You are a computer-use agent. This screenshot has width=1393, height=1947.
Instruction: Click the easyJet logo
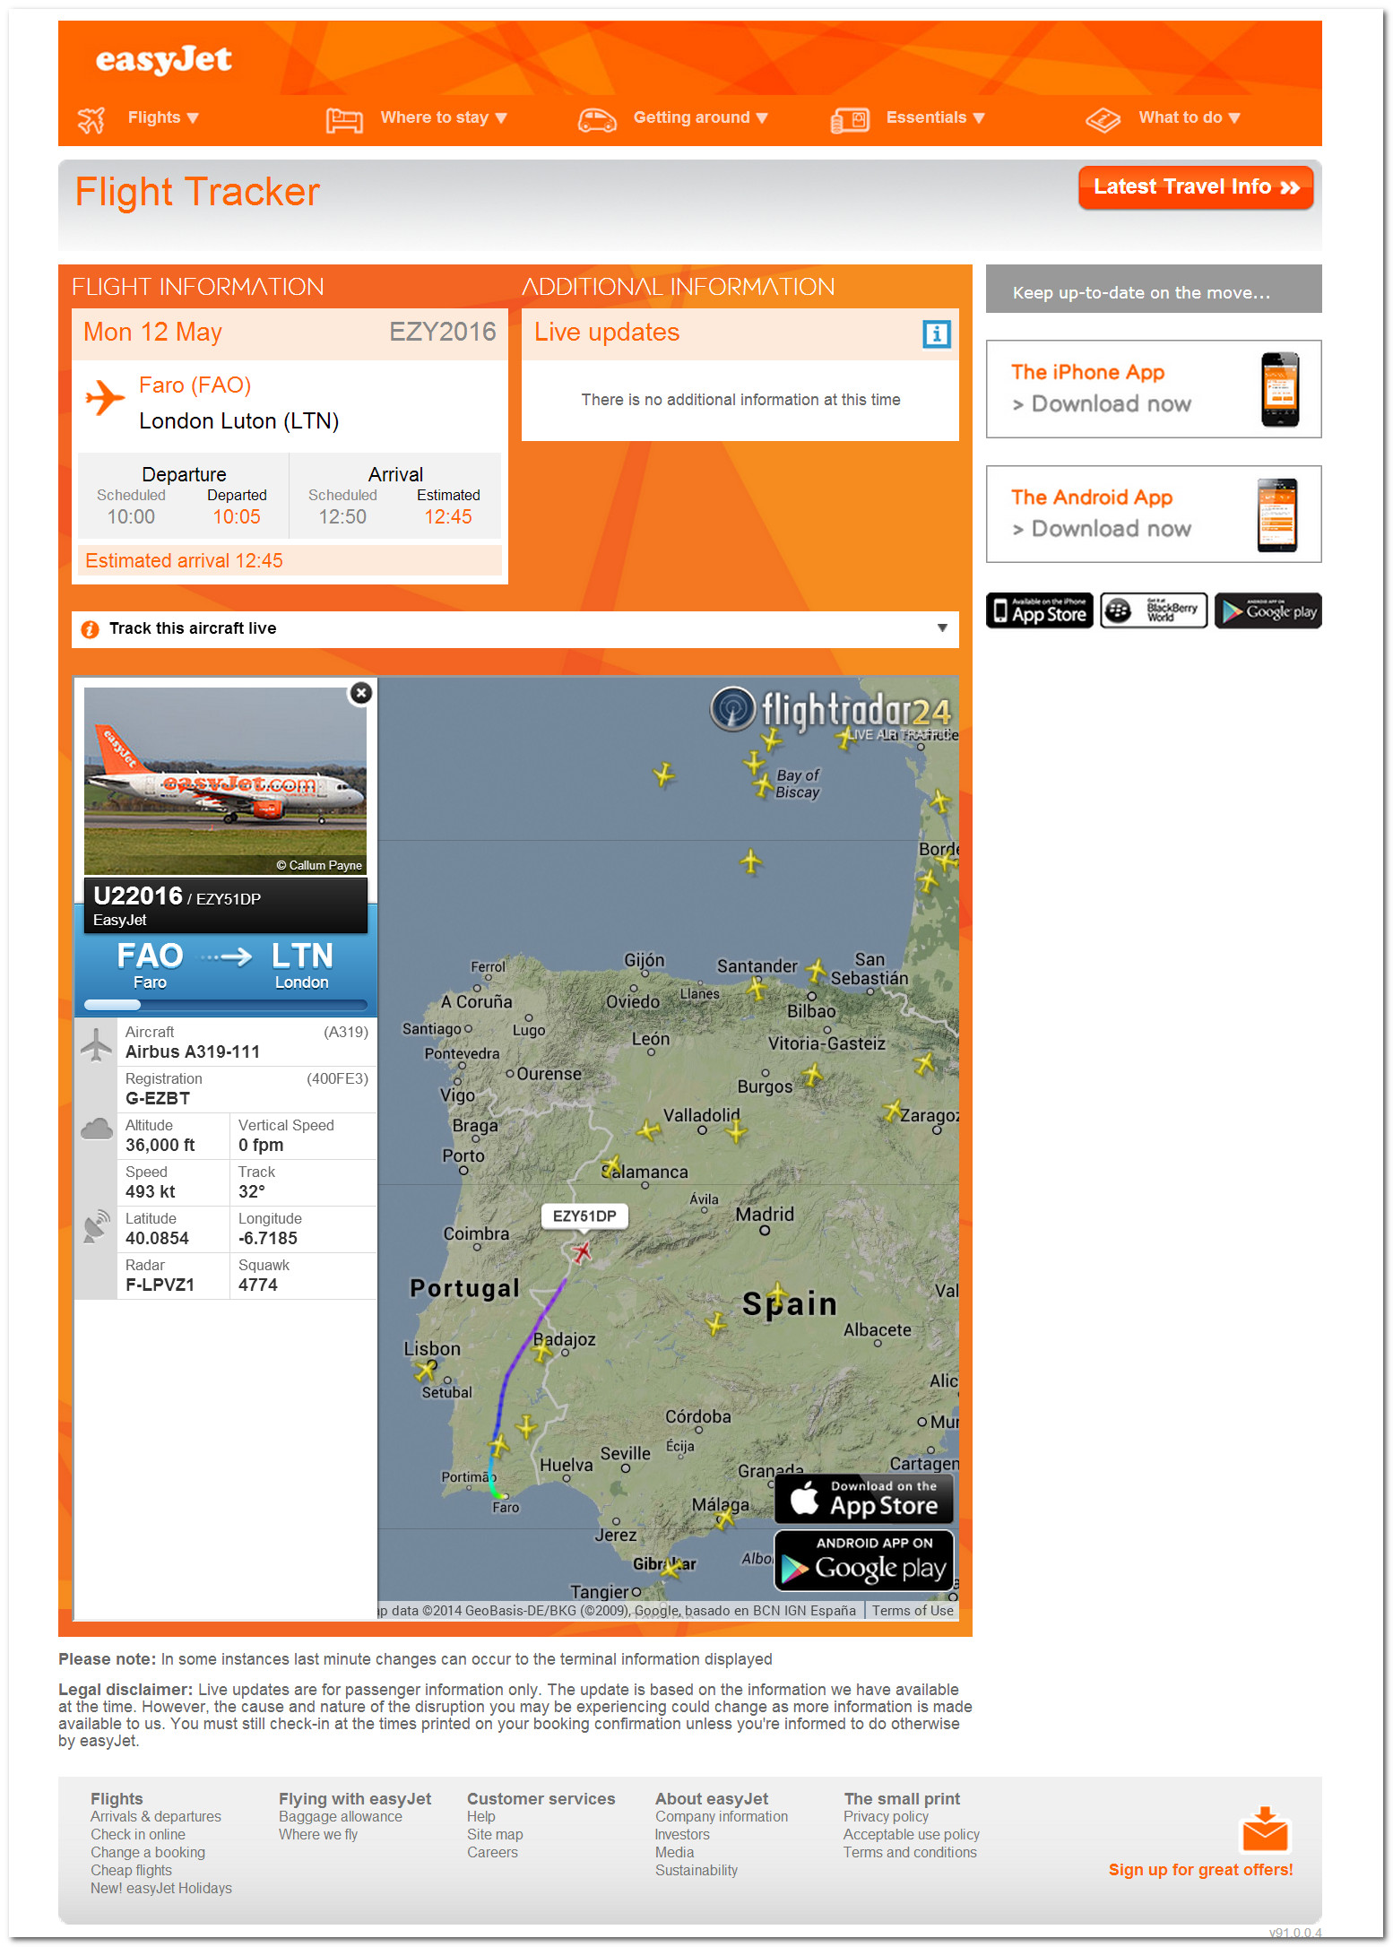(x=163, y=60)
